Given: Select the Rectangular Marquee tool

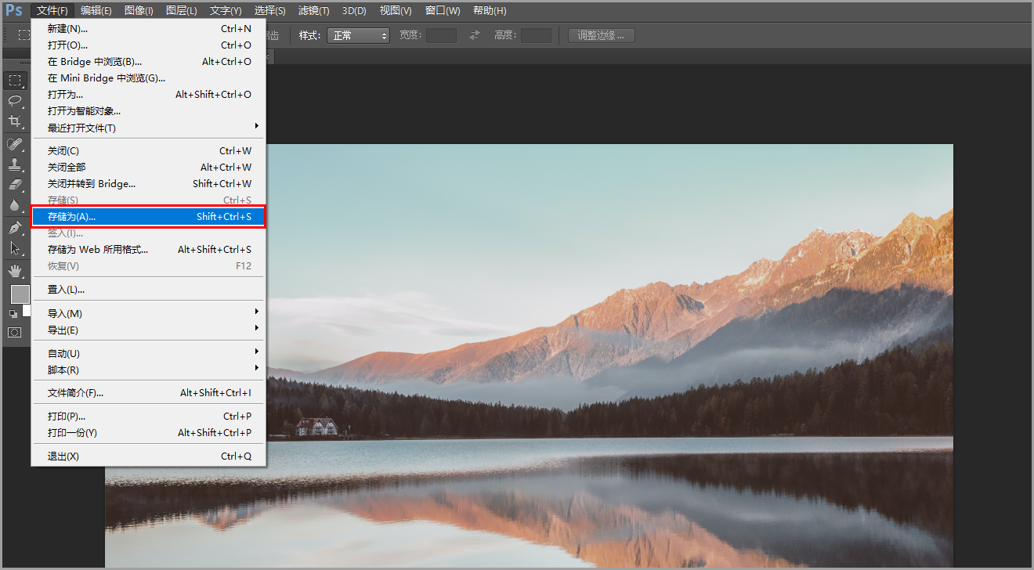Looking at the screenshot, I should coord(15,81).
